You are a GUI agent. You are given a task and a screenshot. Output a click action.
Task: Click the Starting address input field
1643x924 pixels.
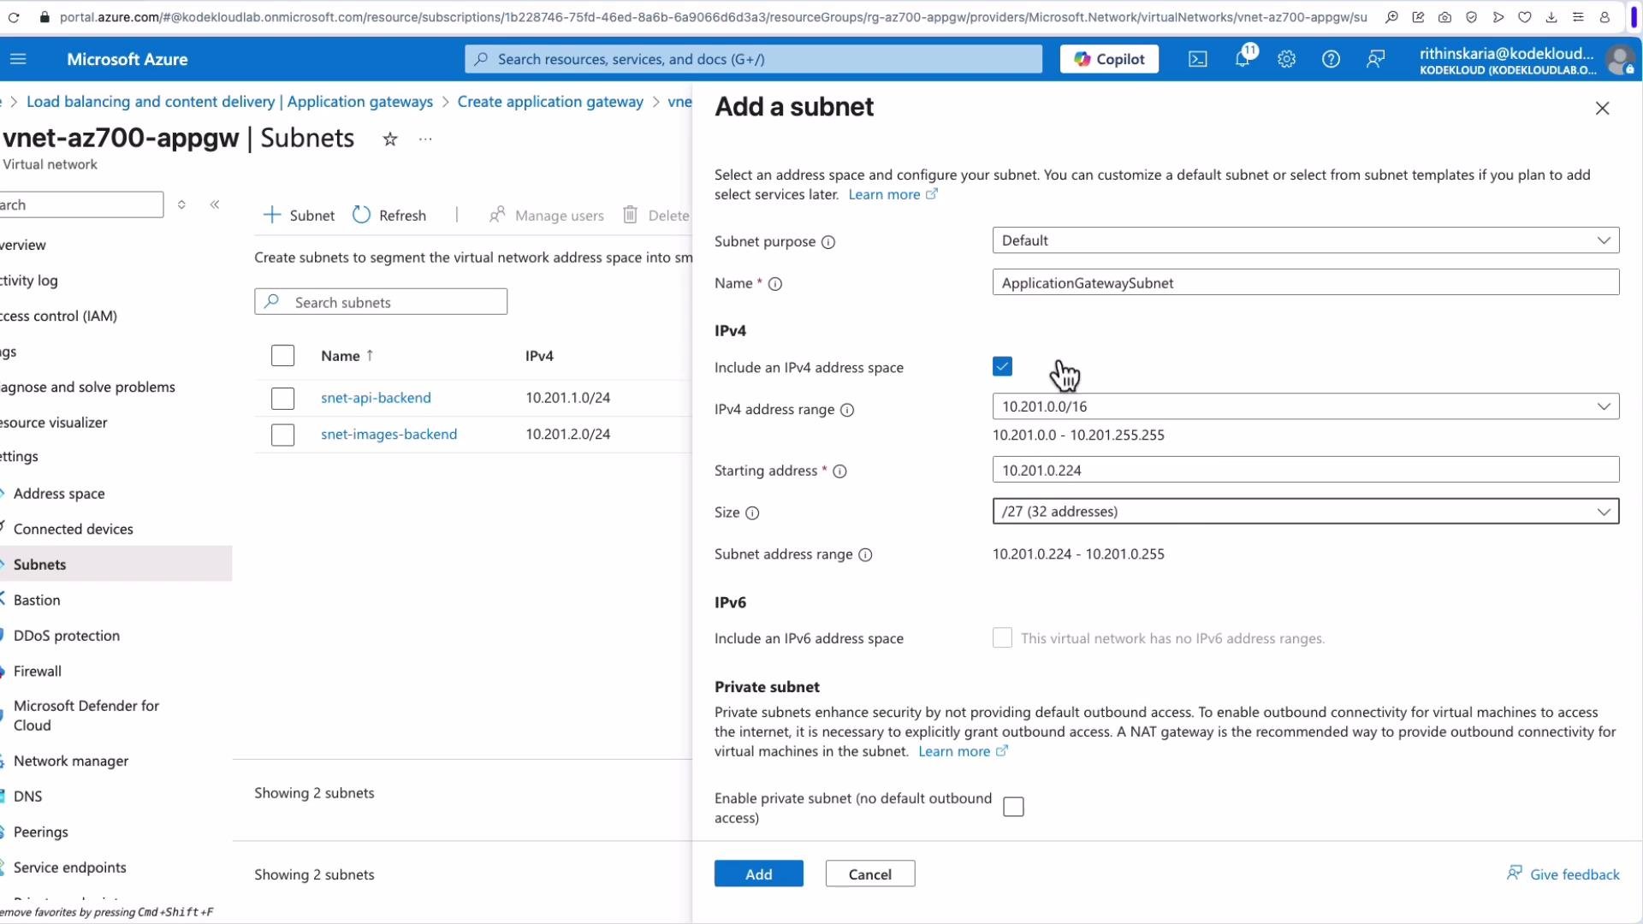1306,471
